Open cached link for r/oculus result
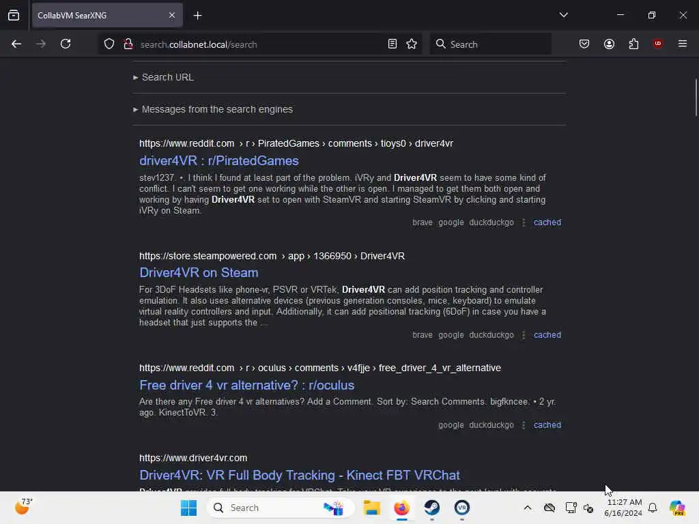This screenshot has height=524, width=699. [x=547, y=425]
